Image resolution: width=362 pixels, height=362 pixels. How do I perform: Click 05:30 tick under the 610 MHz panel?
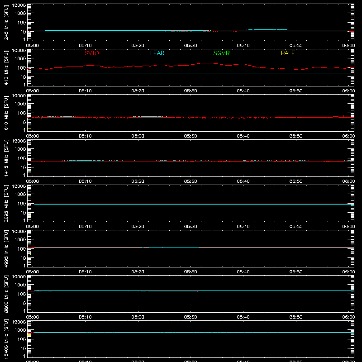click(x=191, y=136)
